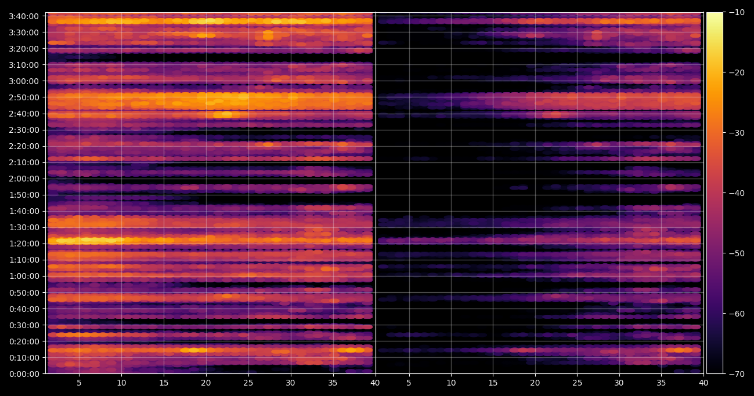The image size is (754, 396).
Task: Click the 3:20:00 y-axis tick label
Action: pyautogui.click(x=24, y=48)
